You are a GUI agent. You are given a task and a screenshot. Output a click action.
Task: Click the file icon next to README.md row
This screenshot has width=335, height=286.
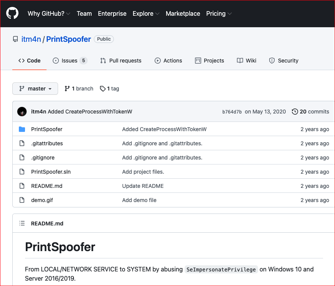(22, 186)
